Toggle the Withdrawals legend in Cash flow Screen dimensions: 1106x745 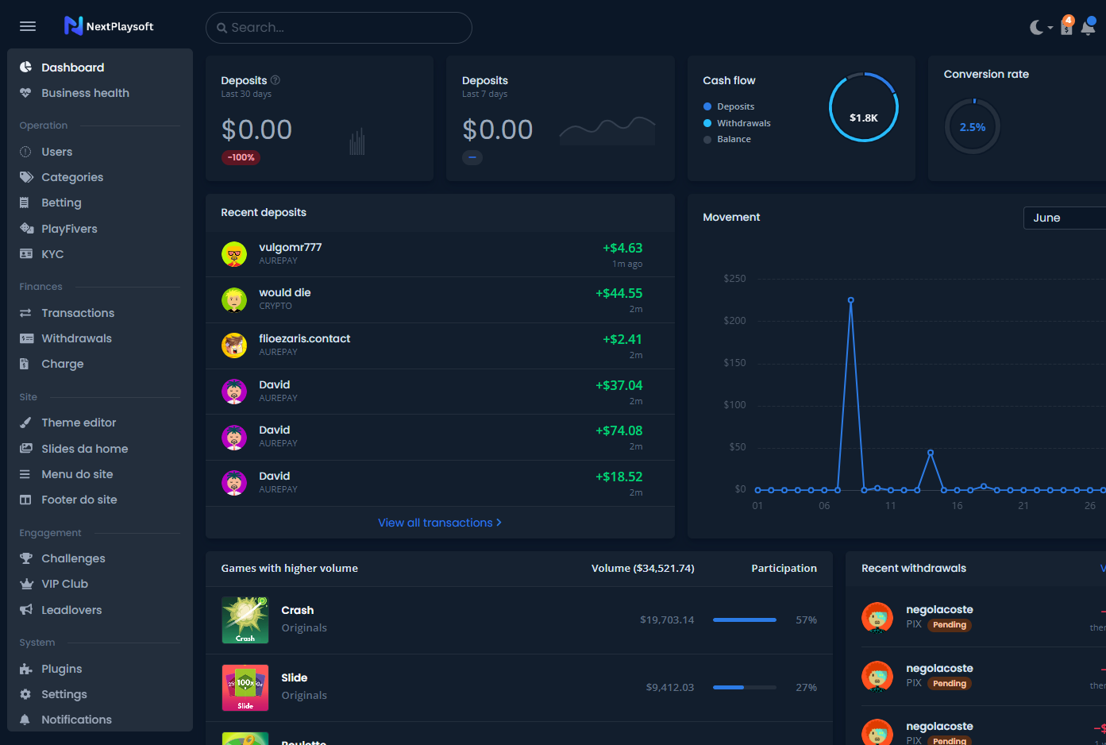click(737, 123)
